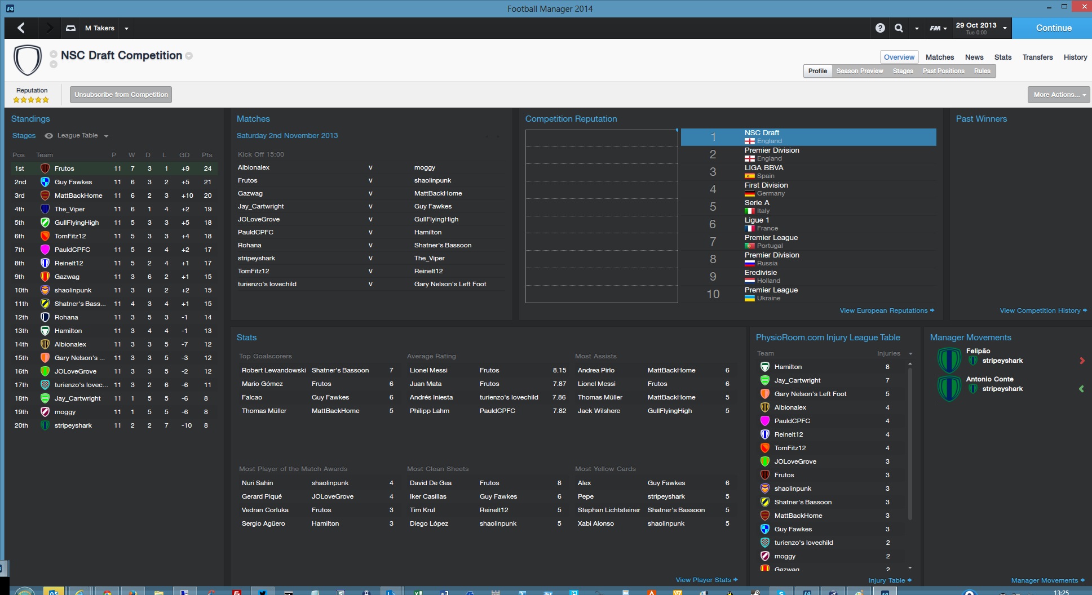
Task: Open View Player Stats link
Action: [706, 580]
